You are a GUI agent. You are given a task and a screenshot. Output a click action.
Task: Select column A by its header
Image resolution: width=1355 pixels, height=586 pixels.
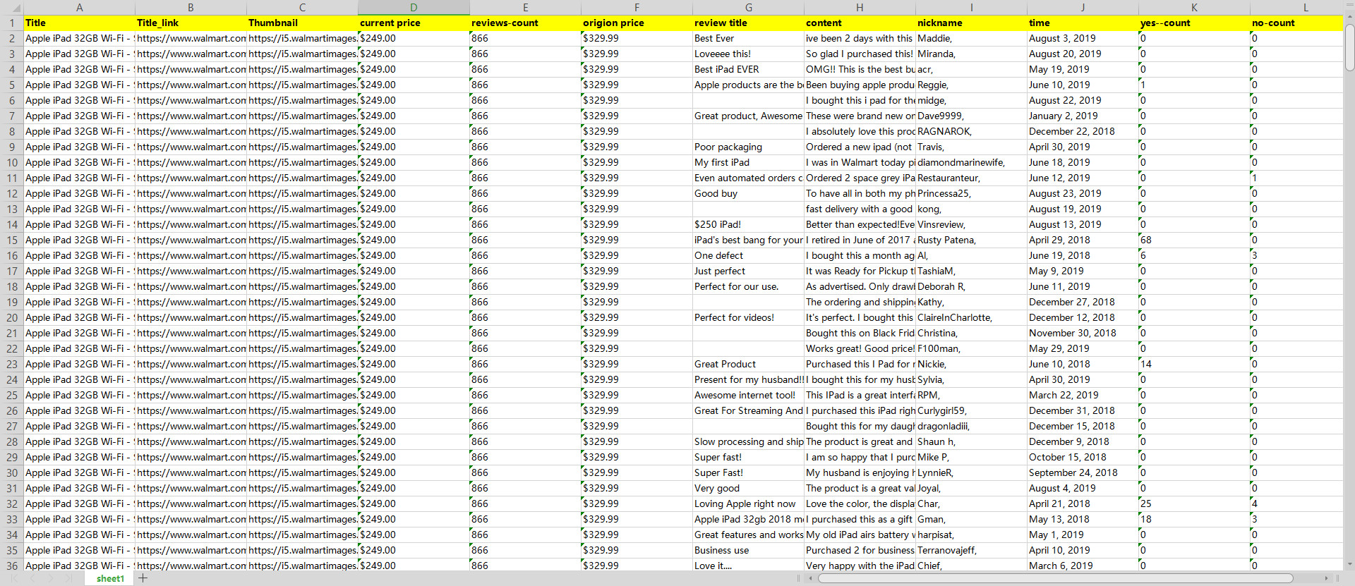[80, 7]
